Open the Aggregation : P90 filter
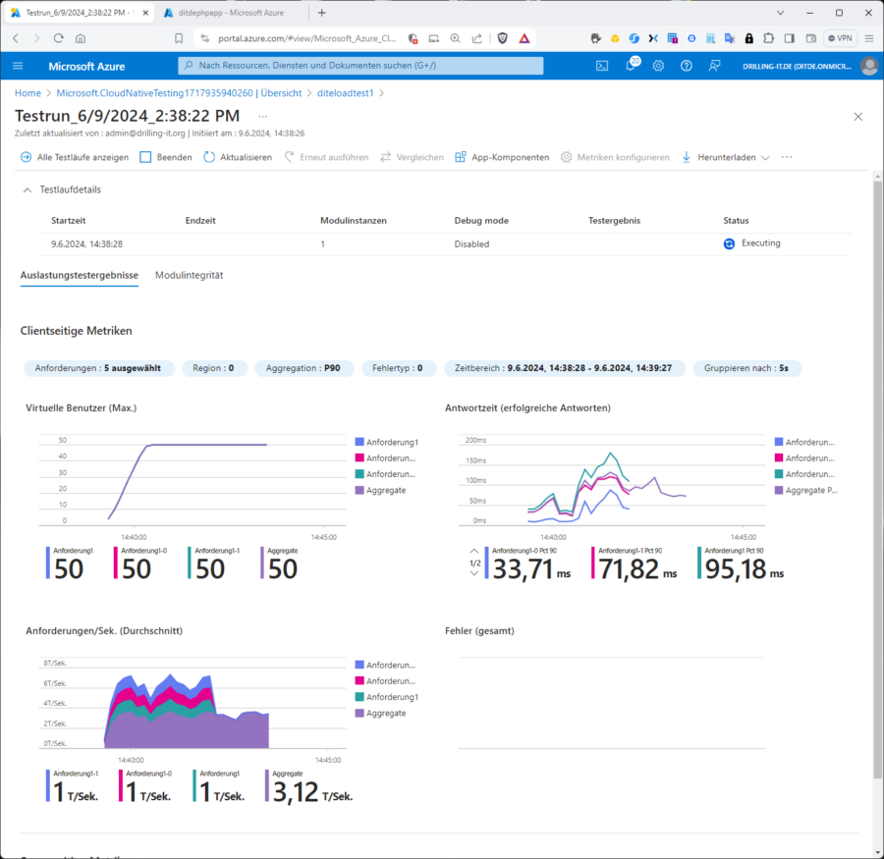Viewport: 884px width, 859px height. (x=304, y=368)
